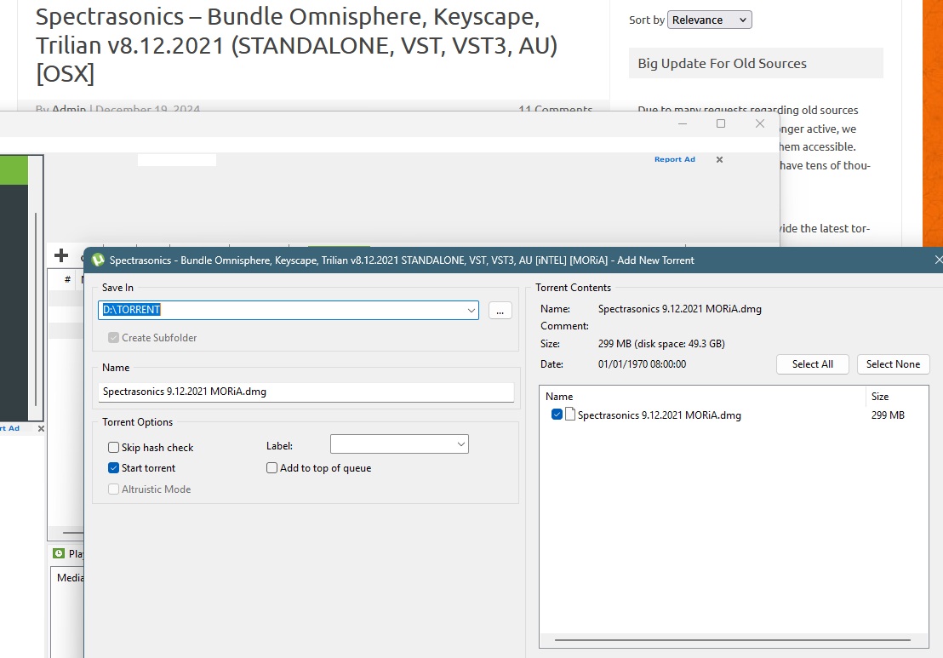Open the Sort by Relevance dropdown
This screenshot has width=943, height=658.
click(x=710, y=20)
